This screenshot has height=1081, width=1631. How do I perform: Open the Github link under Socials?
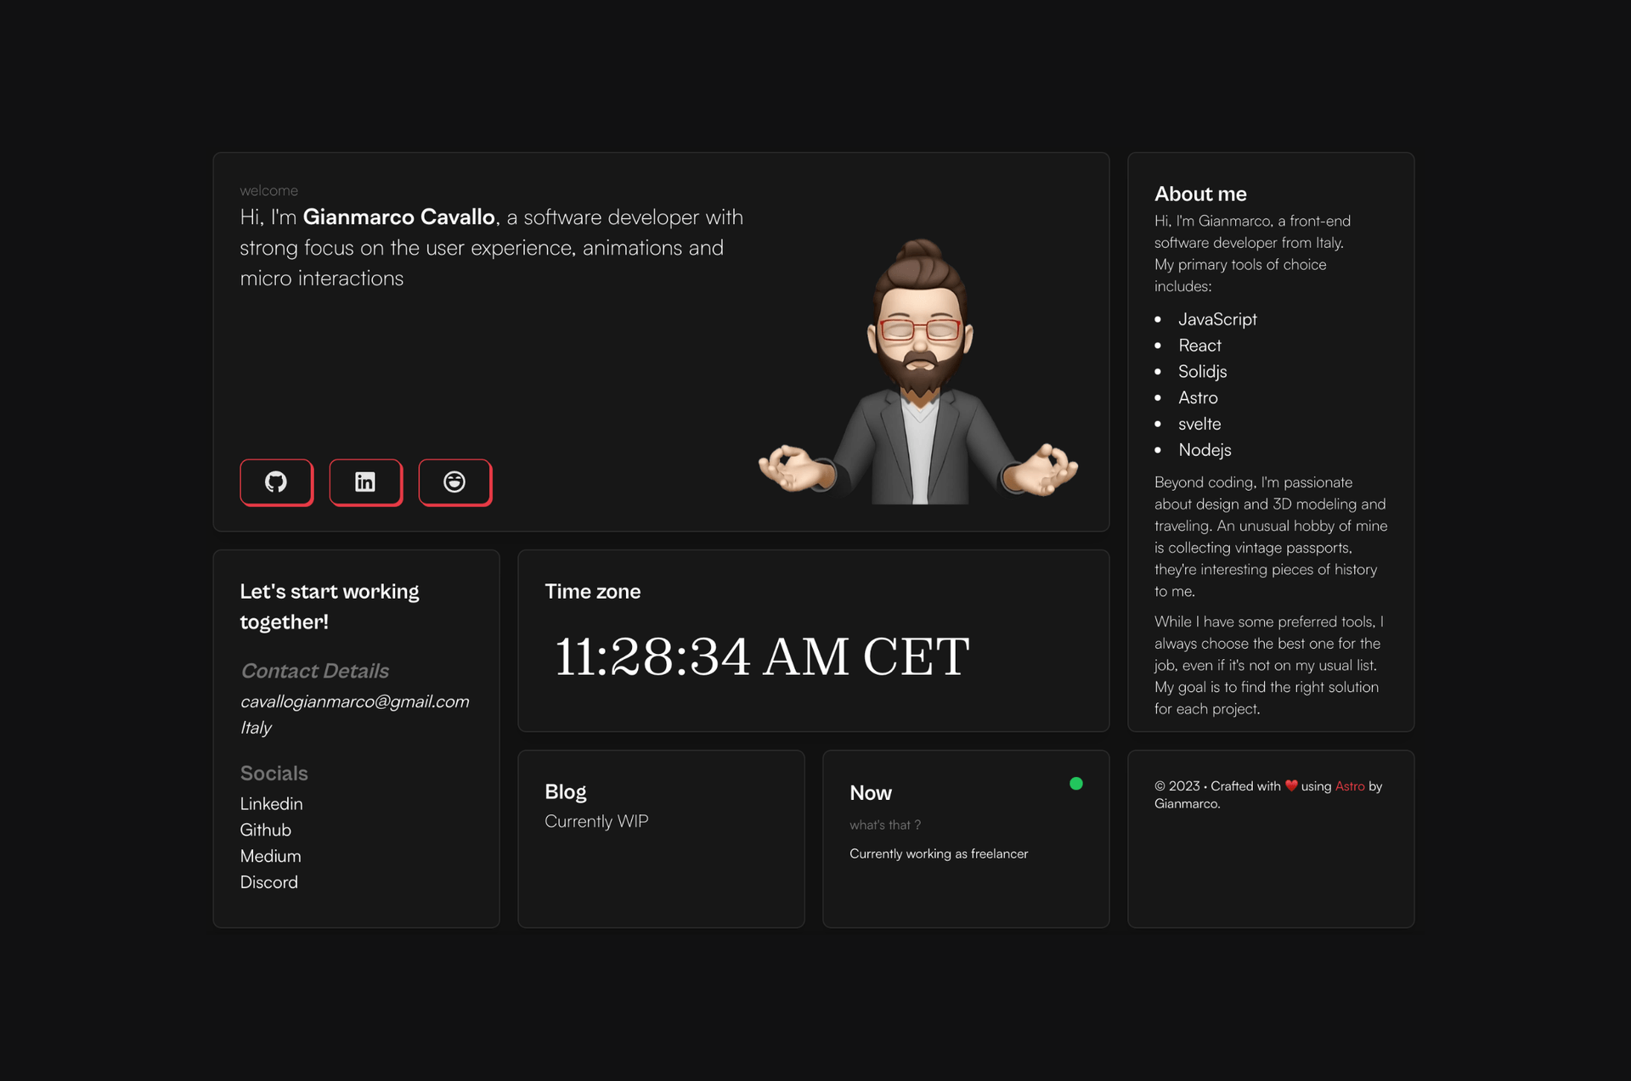(265, 830)
